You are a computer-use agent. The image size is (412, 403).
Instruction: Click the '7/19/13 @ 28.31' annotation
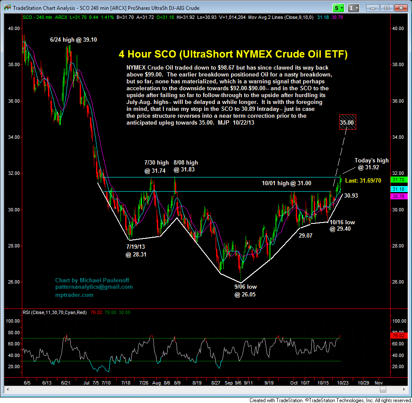(136, 250)
